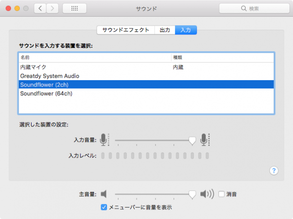Choose Soundflower (64ch) in list
The height and width of the screenshot is (219, 293).
[146, 94]
